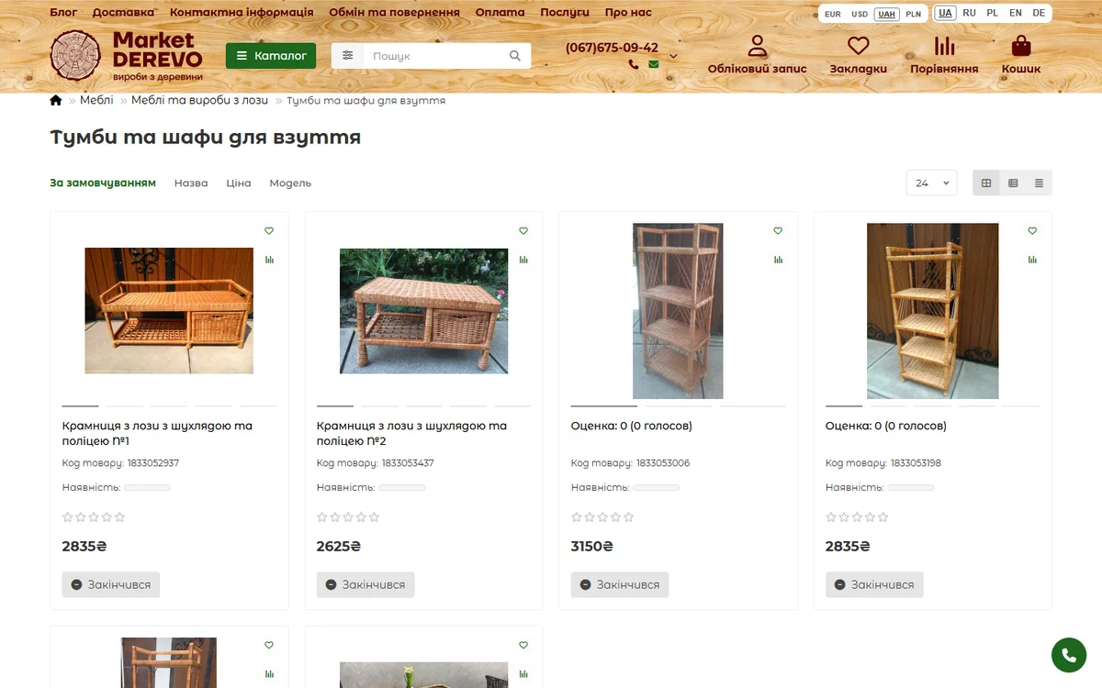
Task: Open the Закладки heart icon
Action: pos(858,45)
